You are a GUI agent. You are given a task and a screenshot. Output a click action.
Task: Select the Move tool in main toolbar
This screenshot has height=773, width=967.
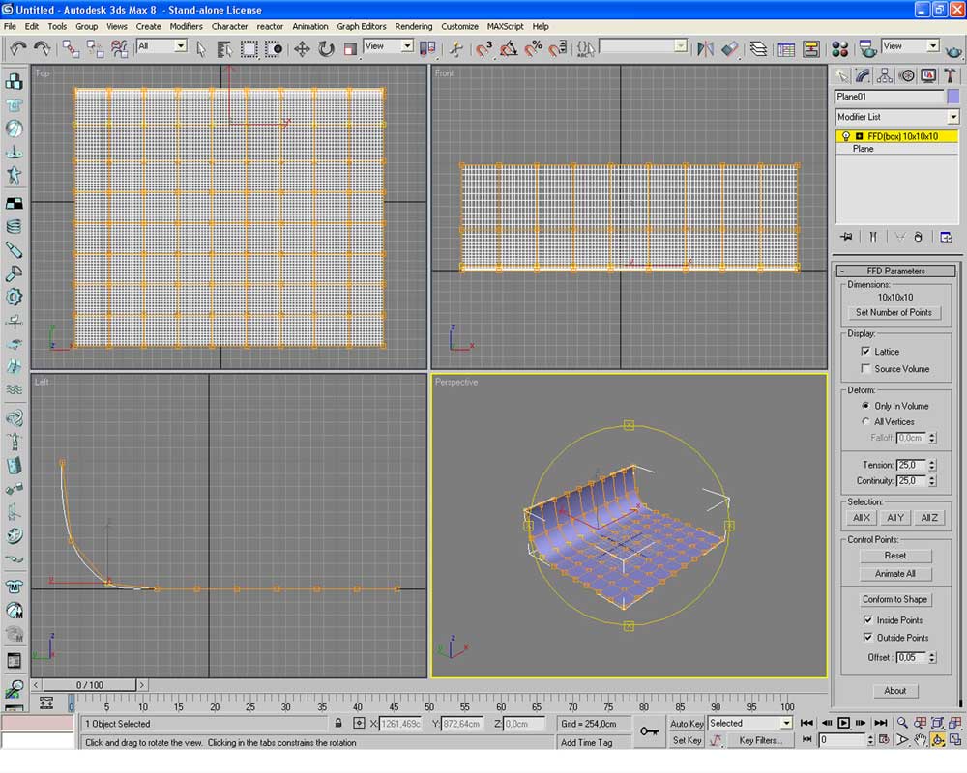(302, 48)
